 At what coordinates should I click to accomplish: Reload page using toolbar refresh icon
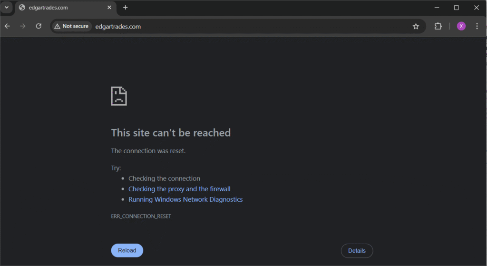(x=39, y=26)
